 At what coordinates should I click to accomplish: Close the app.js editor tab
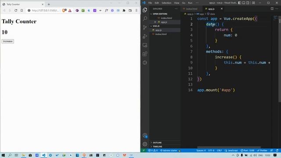[221, 9]
